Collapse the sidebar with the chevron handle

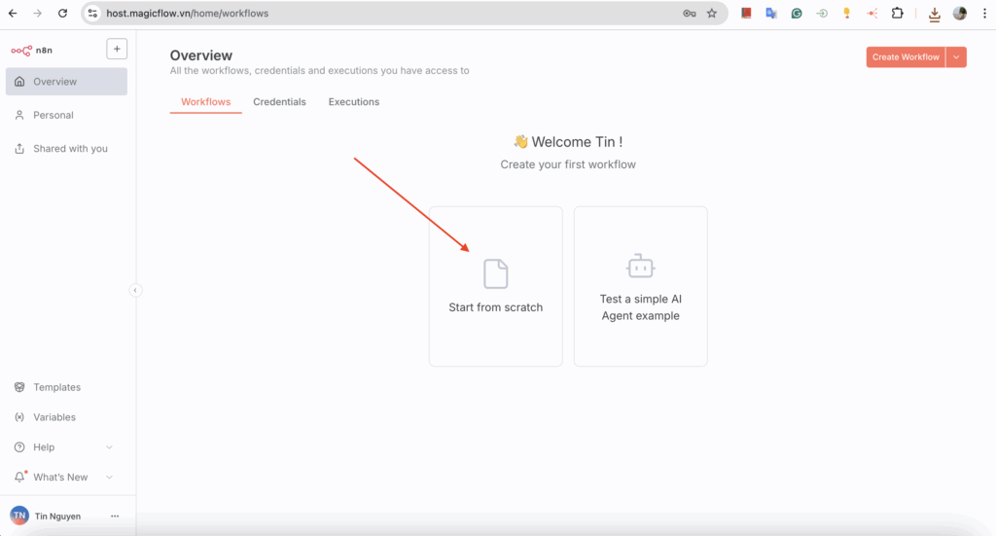click(135, 290)
